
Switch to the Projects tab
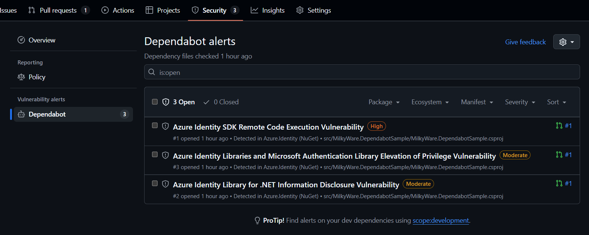pyautogui.click(x=163, y=10)
